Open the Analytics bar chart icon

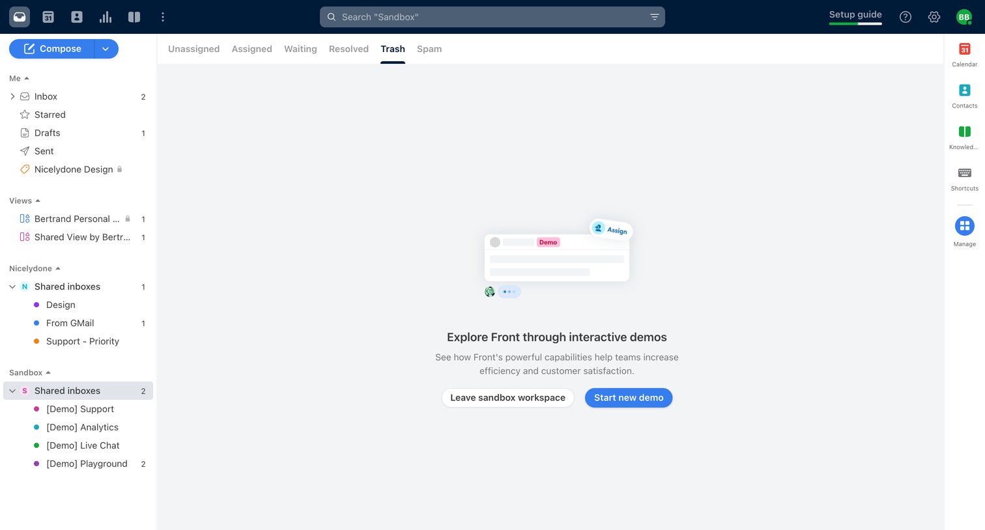pos(106,17)
